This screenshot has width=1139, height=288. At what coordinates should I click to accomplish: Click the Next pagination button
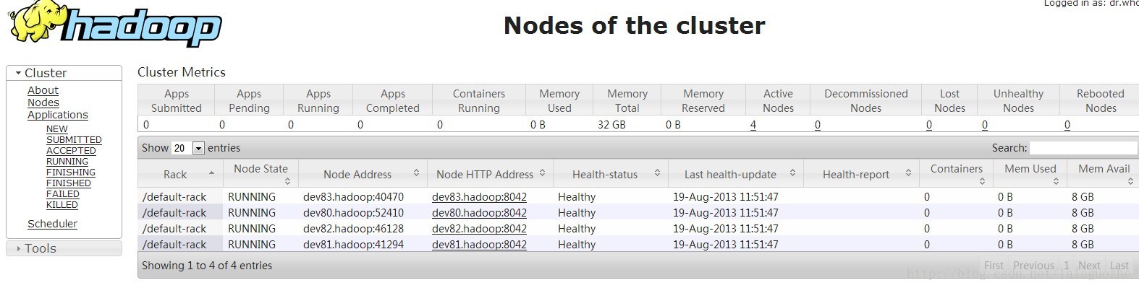(1089, 266)
